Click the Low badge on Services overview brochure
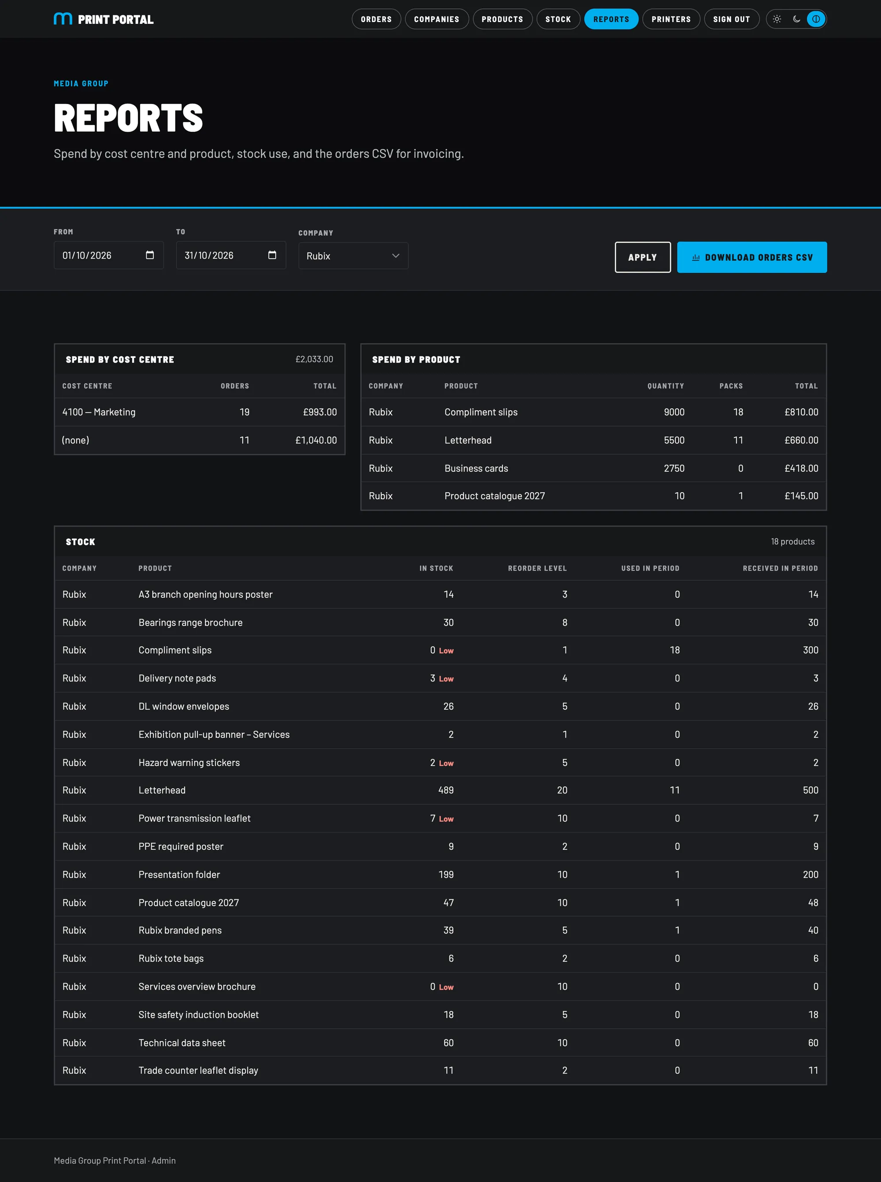Image resolution: width=881 pixels, height=1182 pixels. point(446,987)
